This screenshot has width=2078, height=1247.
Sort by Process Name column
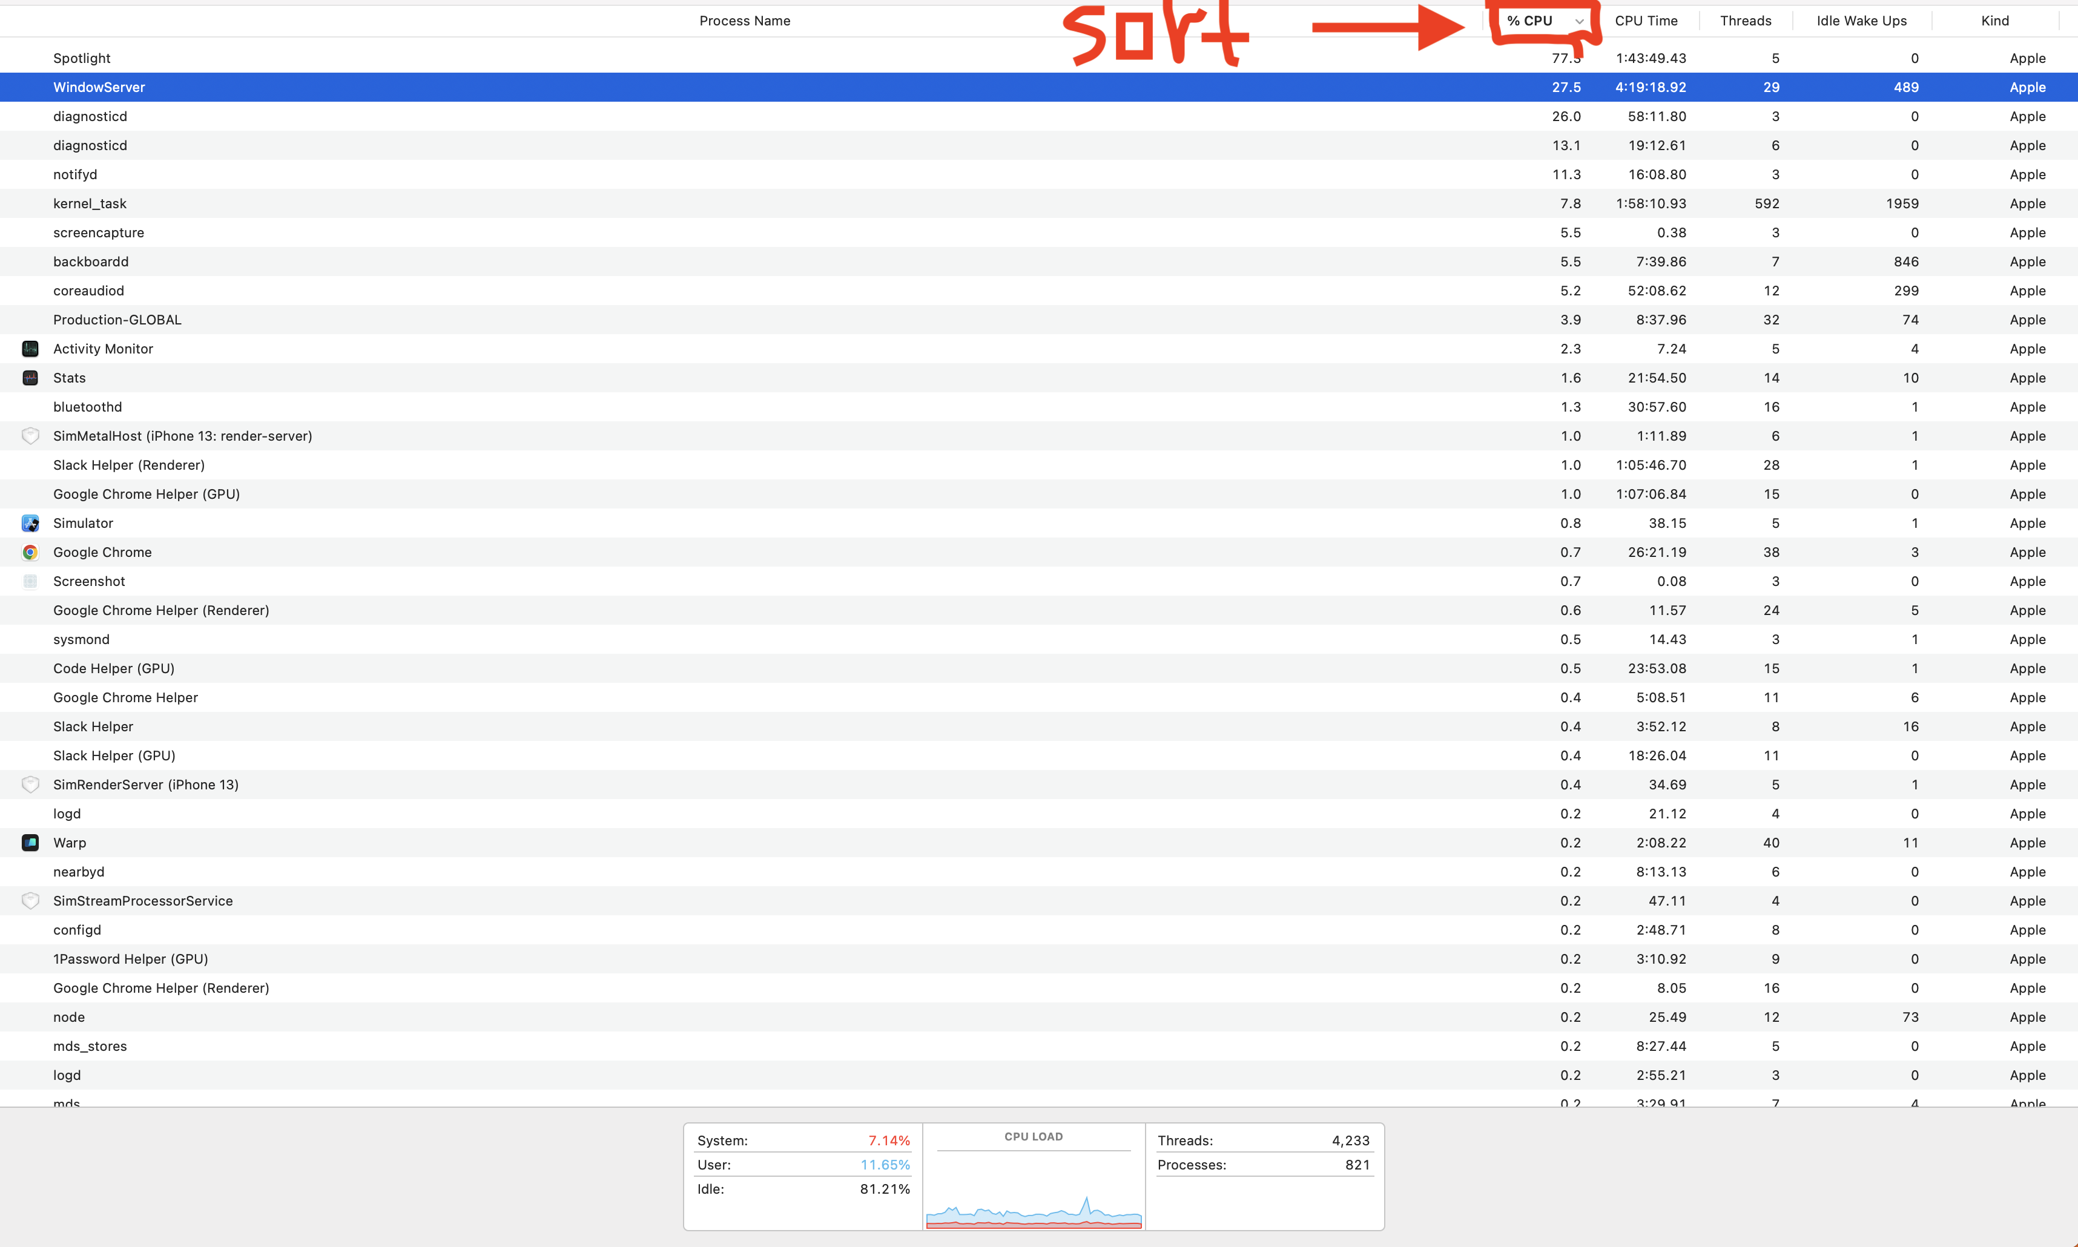click(x=745, y=21)
